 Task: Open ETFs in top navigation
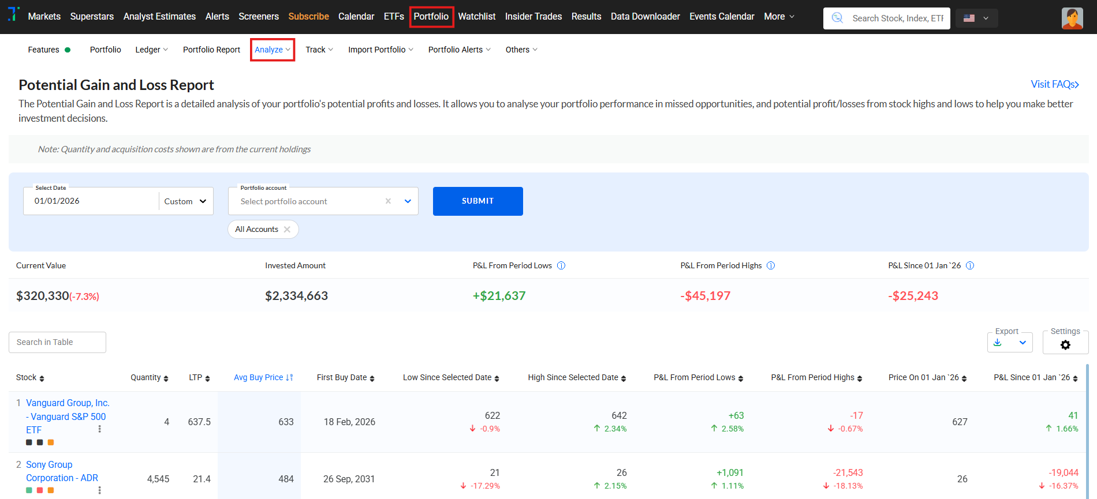coord(394,17)
